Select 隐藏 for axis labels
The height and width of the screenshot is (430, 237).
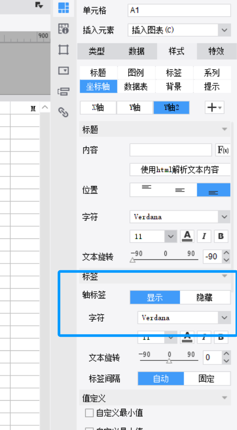[205, 297]
